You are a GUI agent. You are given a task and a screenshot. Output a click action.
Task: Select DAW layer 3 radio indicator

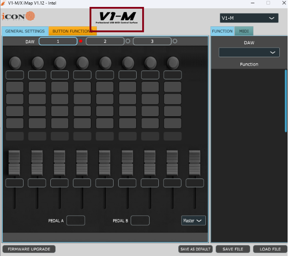tap(175, 41)
